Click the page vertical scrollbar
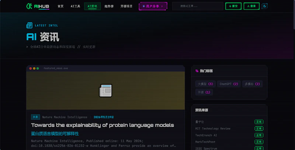Viewport: 295px width, 150px height. [294, 15]
